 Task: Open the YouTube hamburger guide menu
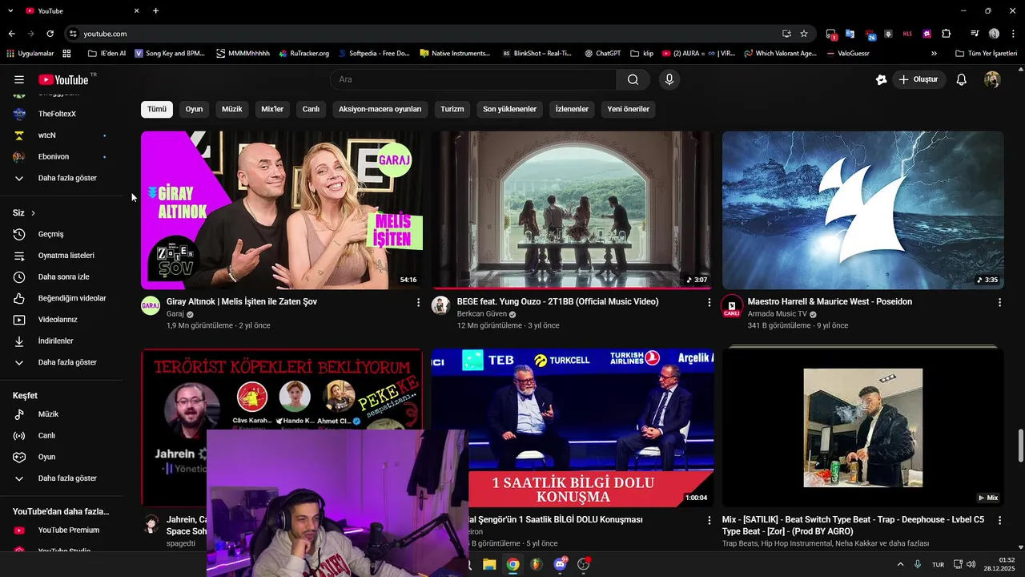tap(19, 79)
